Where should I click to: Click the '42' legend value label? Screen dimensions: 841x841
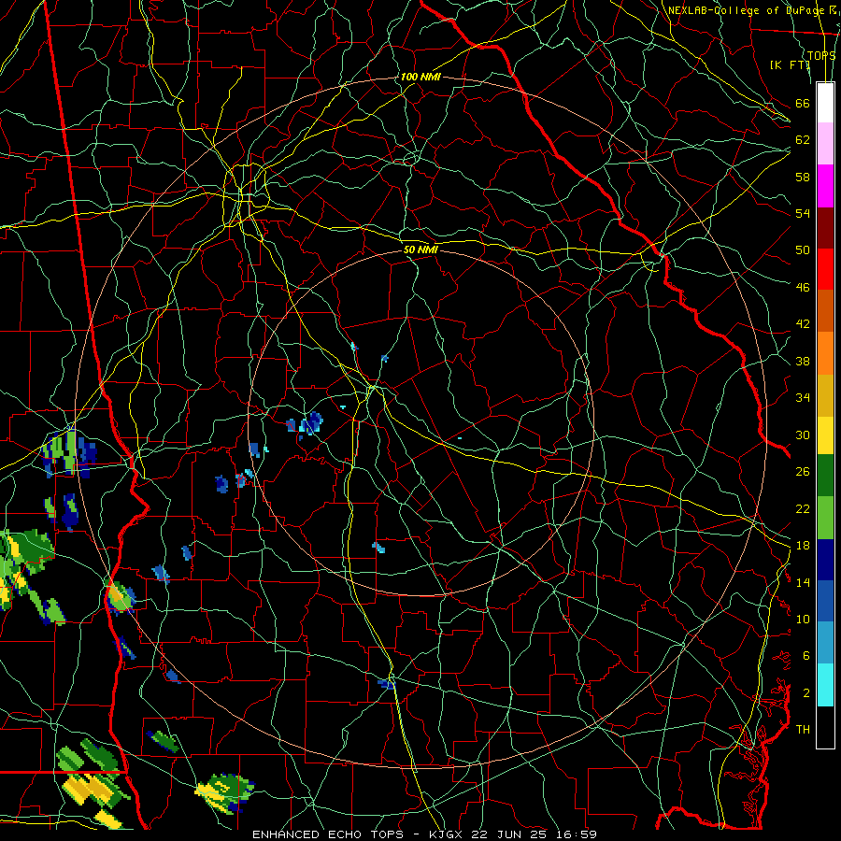[803, 324]
